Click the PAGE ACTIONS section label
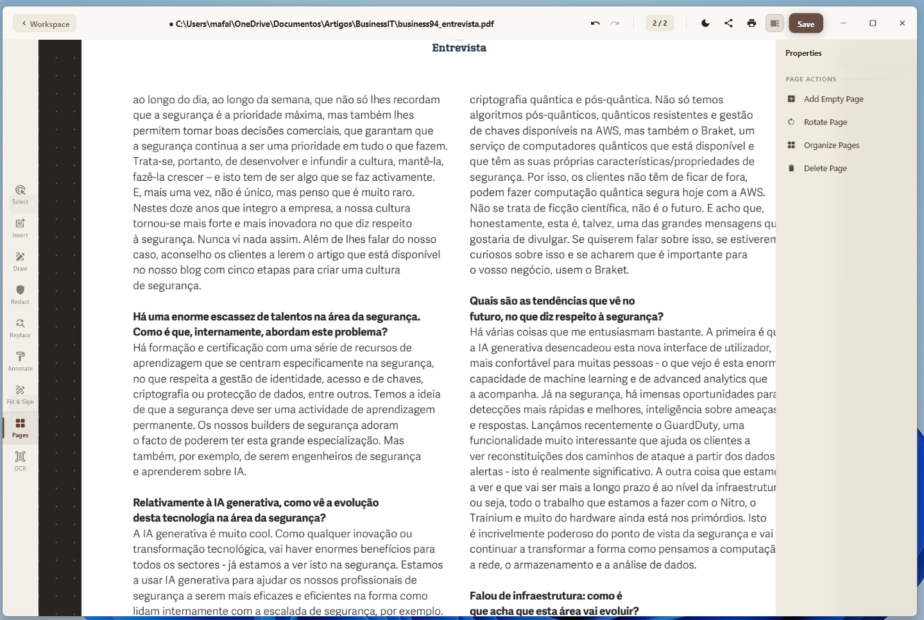 click(x=811, y=79)
